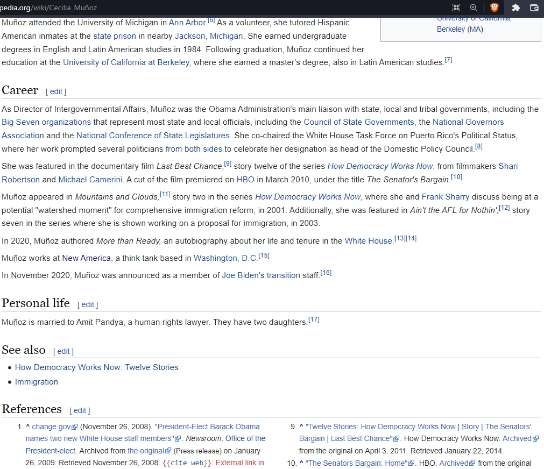
Task: Open National Conference of State Legislatures link
Action: pos(153,136)
